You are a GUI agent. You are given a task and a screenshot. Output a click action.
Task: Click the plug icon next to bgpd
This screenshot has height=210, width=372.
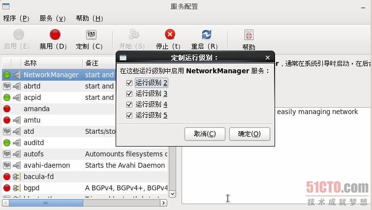[16, 188]
